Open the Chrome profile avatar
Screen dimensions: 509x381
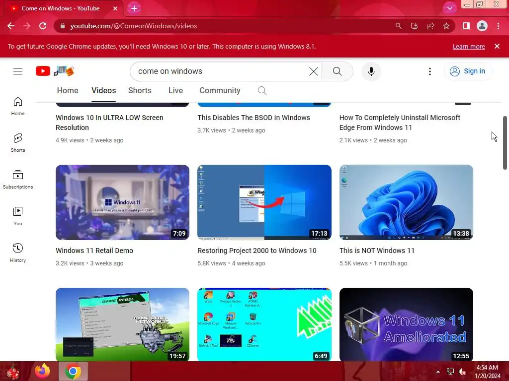tap(482, 26)
